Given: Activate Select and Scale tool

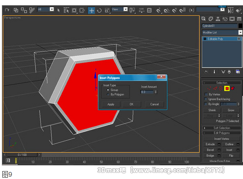Looking at the screenshot, I should tap(107, 10).
